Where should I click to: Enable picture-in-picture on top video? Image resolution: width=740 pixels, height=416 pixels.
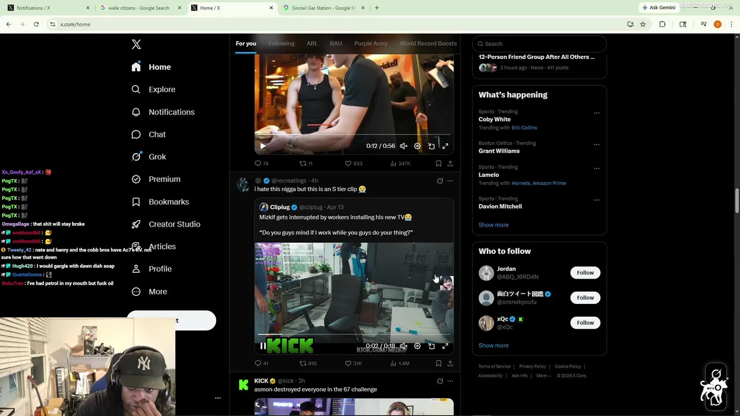431,146
